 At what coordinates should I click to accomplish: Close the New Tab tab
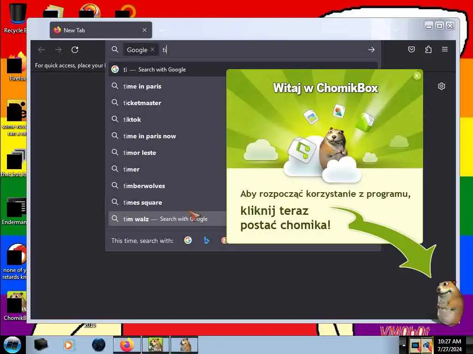coord(145,30)
